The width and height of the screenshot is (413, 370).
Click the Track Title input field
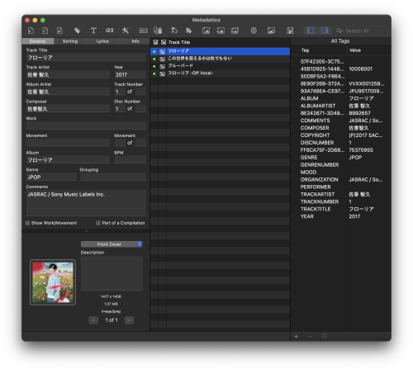coord(86,58)
